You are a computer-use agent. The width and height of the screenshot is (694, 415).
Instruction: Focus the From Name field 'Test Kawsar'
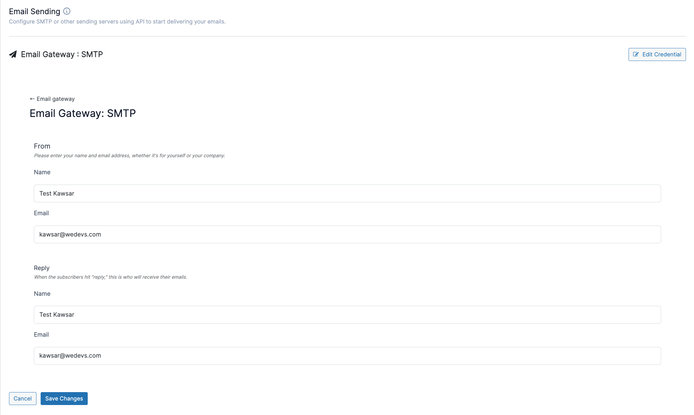[x=347, y=193]
